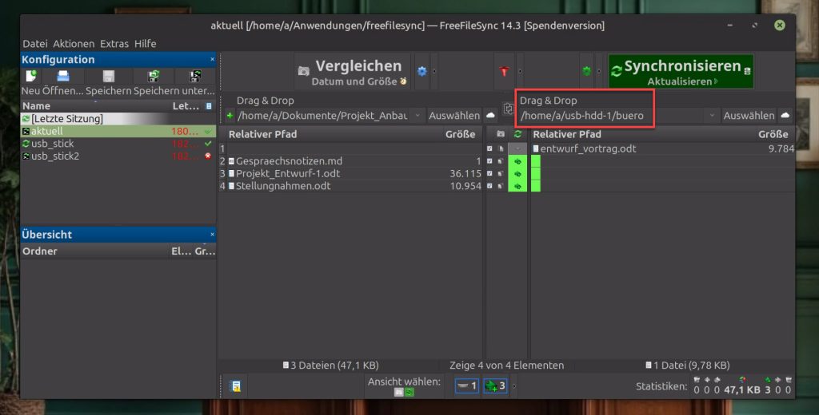Click the left folder path input field
Screen dimensions: 819x415
pyautogui.click(x=323, y=115)
